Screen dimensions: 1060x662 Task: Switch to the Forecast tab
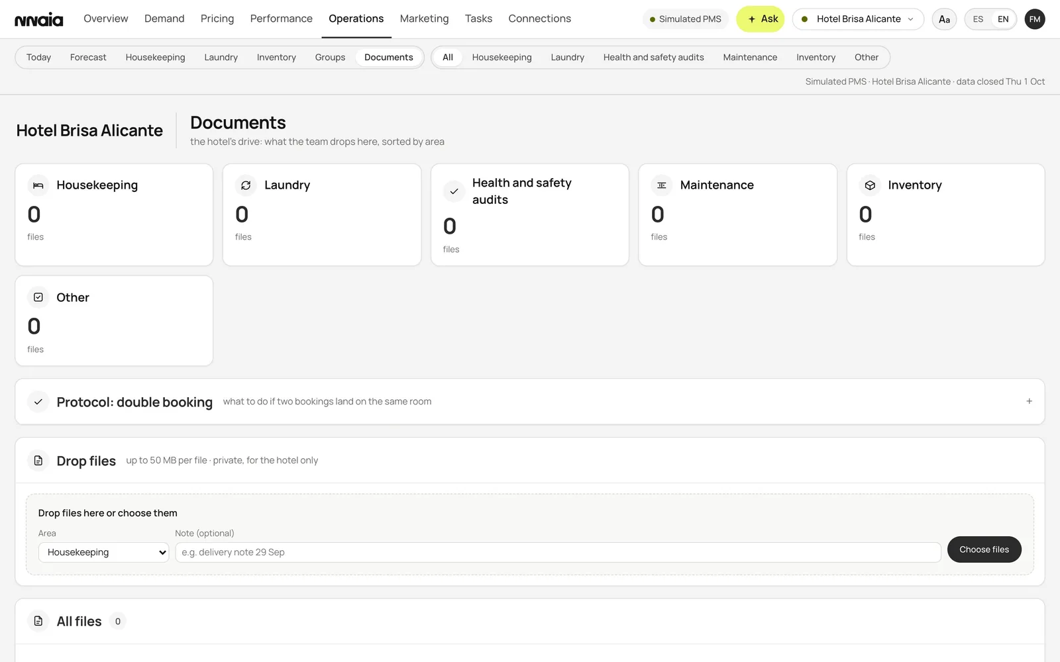[88, 58]
